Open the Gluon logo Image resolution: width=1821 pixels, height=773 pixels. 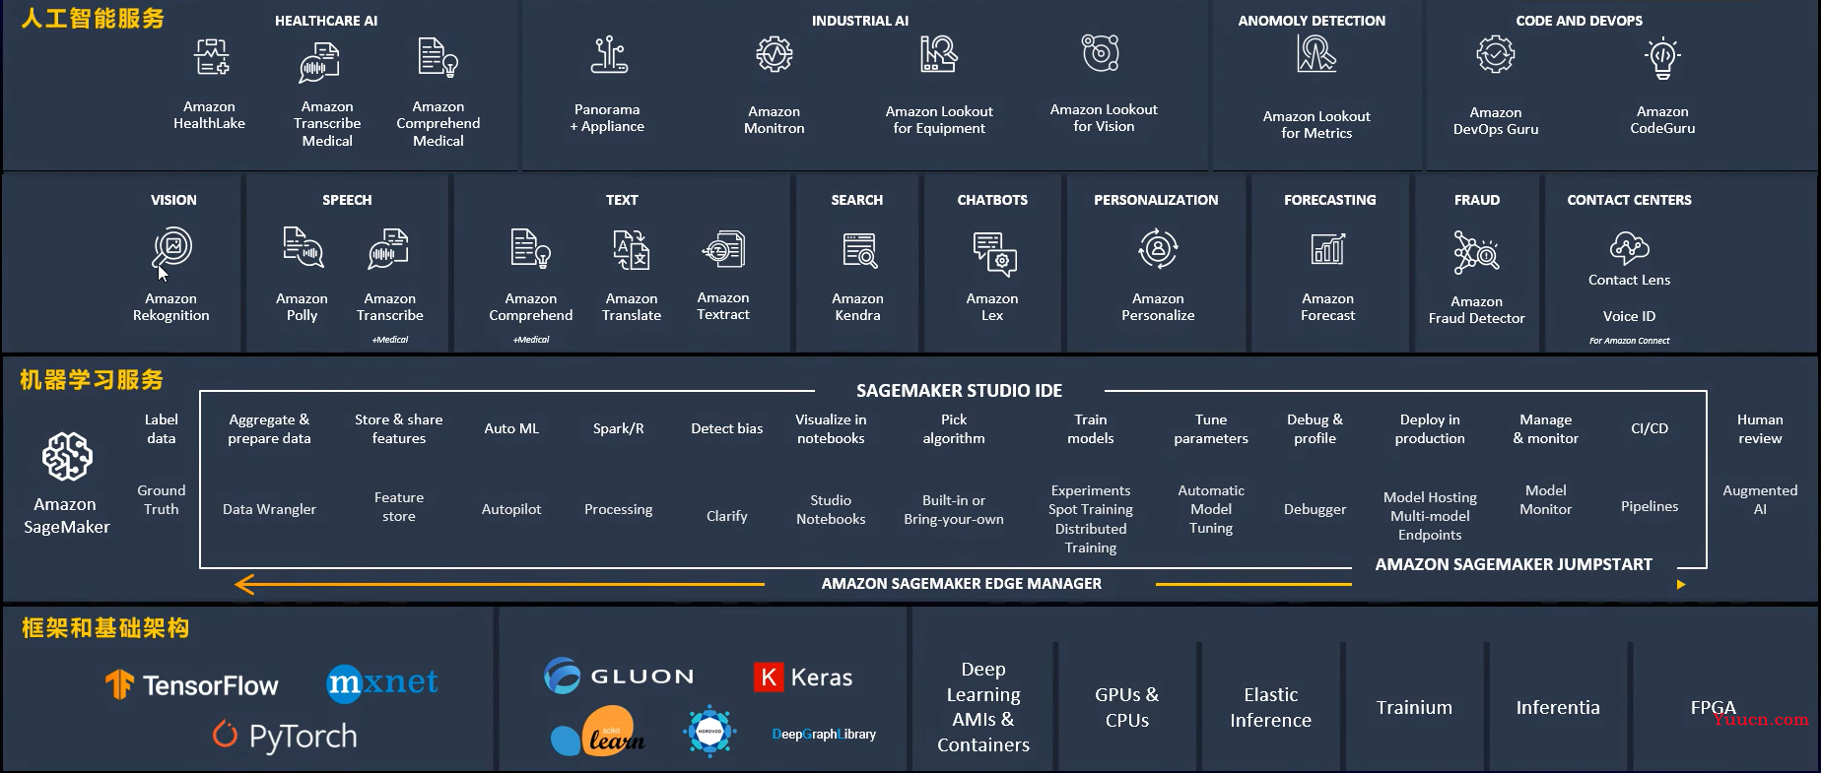(619, 676)
